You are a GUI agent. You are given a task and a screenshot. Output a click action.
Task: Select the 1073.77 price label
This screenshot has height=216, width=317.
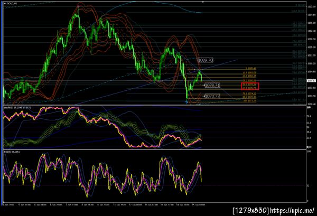click(x=212, y=97)
